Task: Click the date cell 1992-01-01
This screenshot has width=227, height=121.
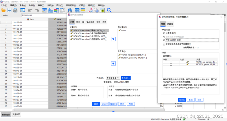Action: tap(30, 42)
